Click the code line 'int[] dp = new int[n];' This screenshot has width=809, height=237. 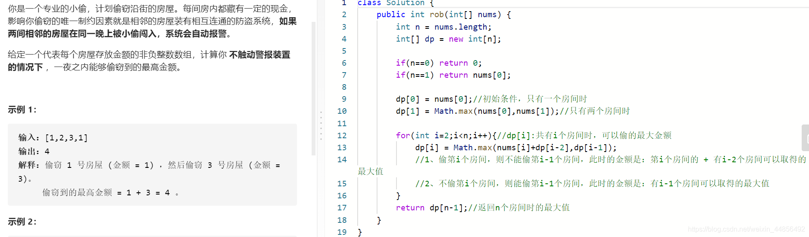point(449,39)
